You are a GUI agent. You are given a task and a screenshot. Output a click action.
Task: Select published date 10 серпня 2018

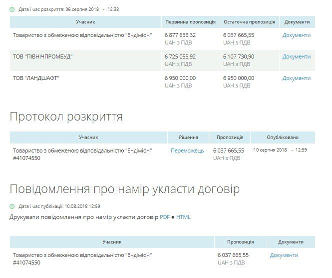coord(270,150)
